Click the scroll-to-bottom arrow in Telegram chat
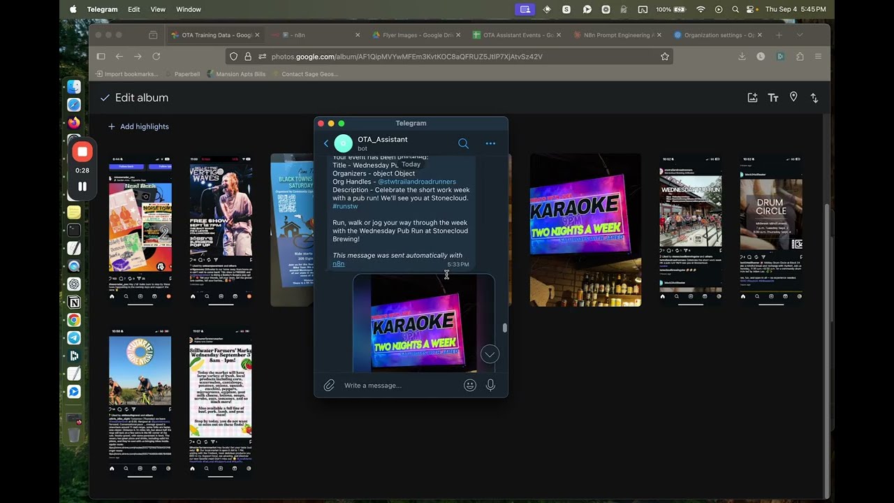 coord(490,354)
